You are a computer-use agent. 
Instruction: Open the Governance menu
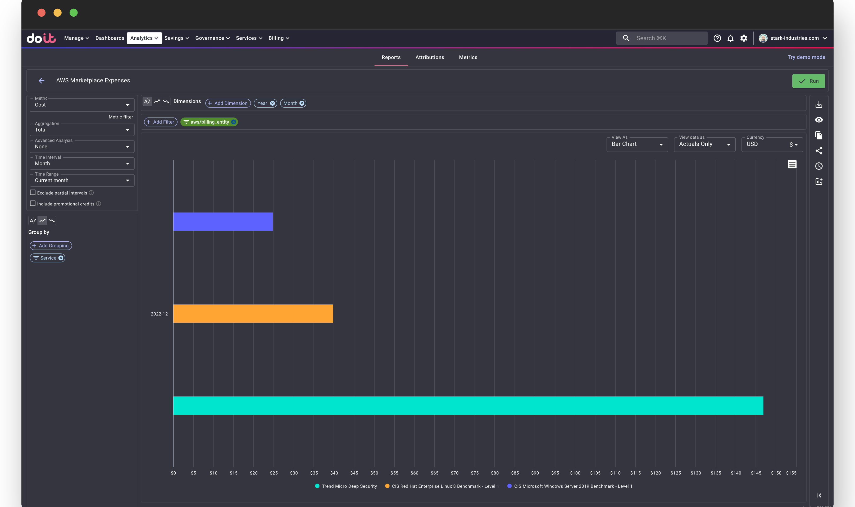[212, 38]
